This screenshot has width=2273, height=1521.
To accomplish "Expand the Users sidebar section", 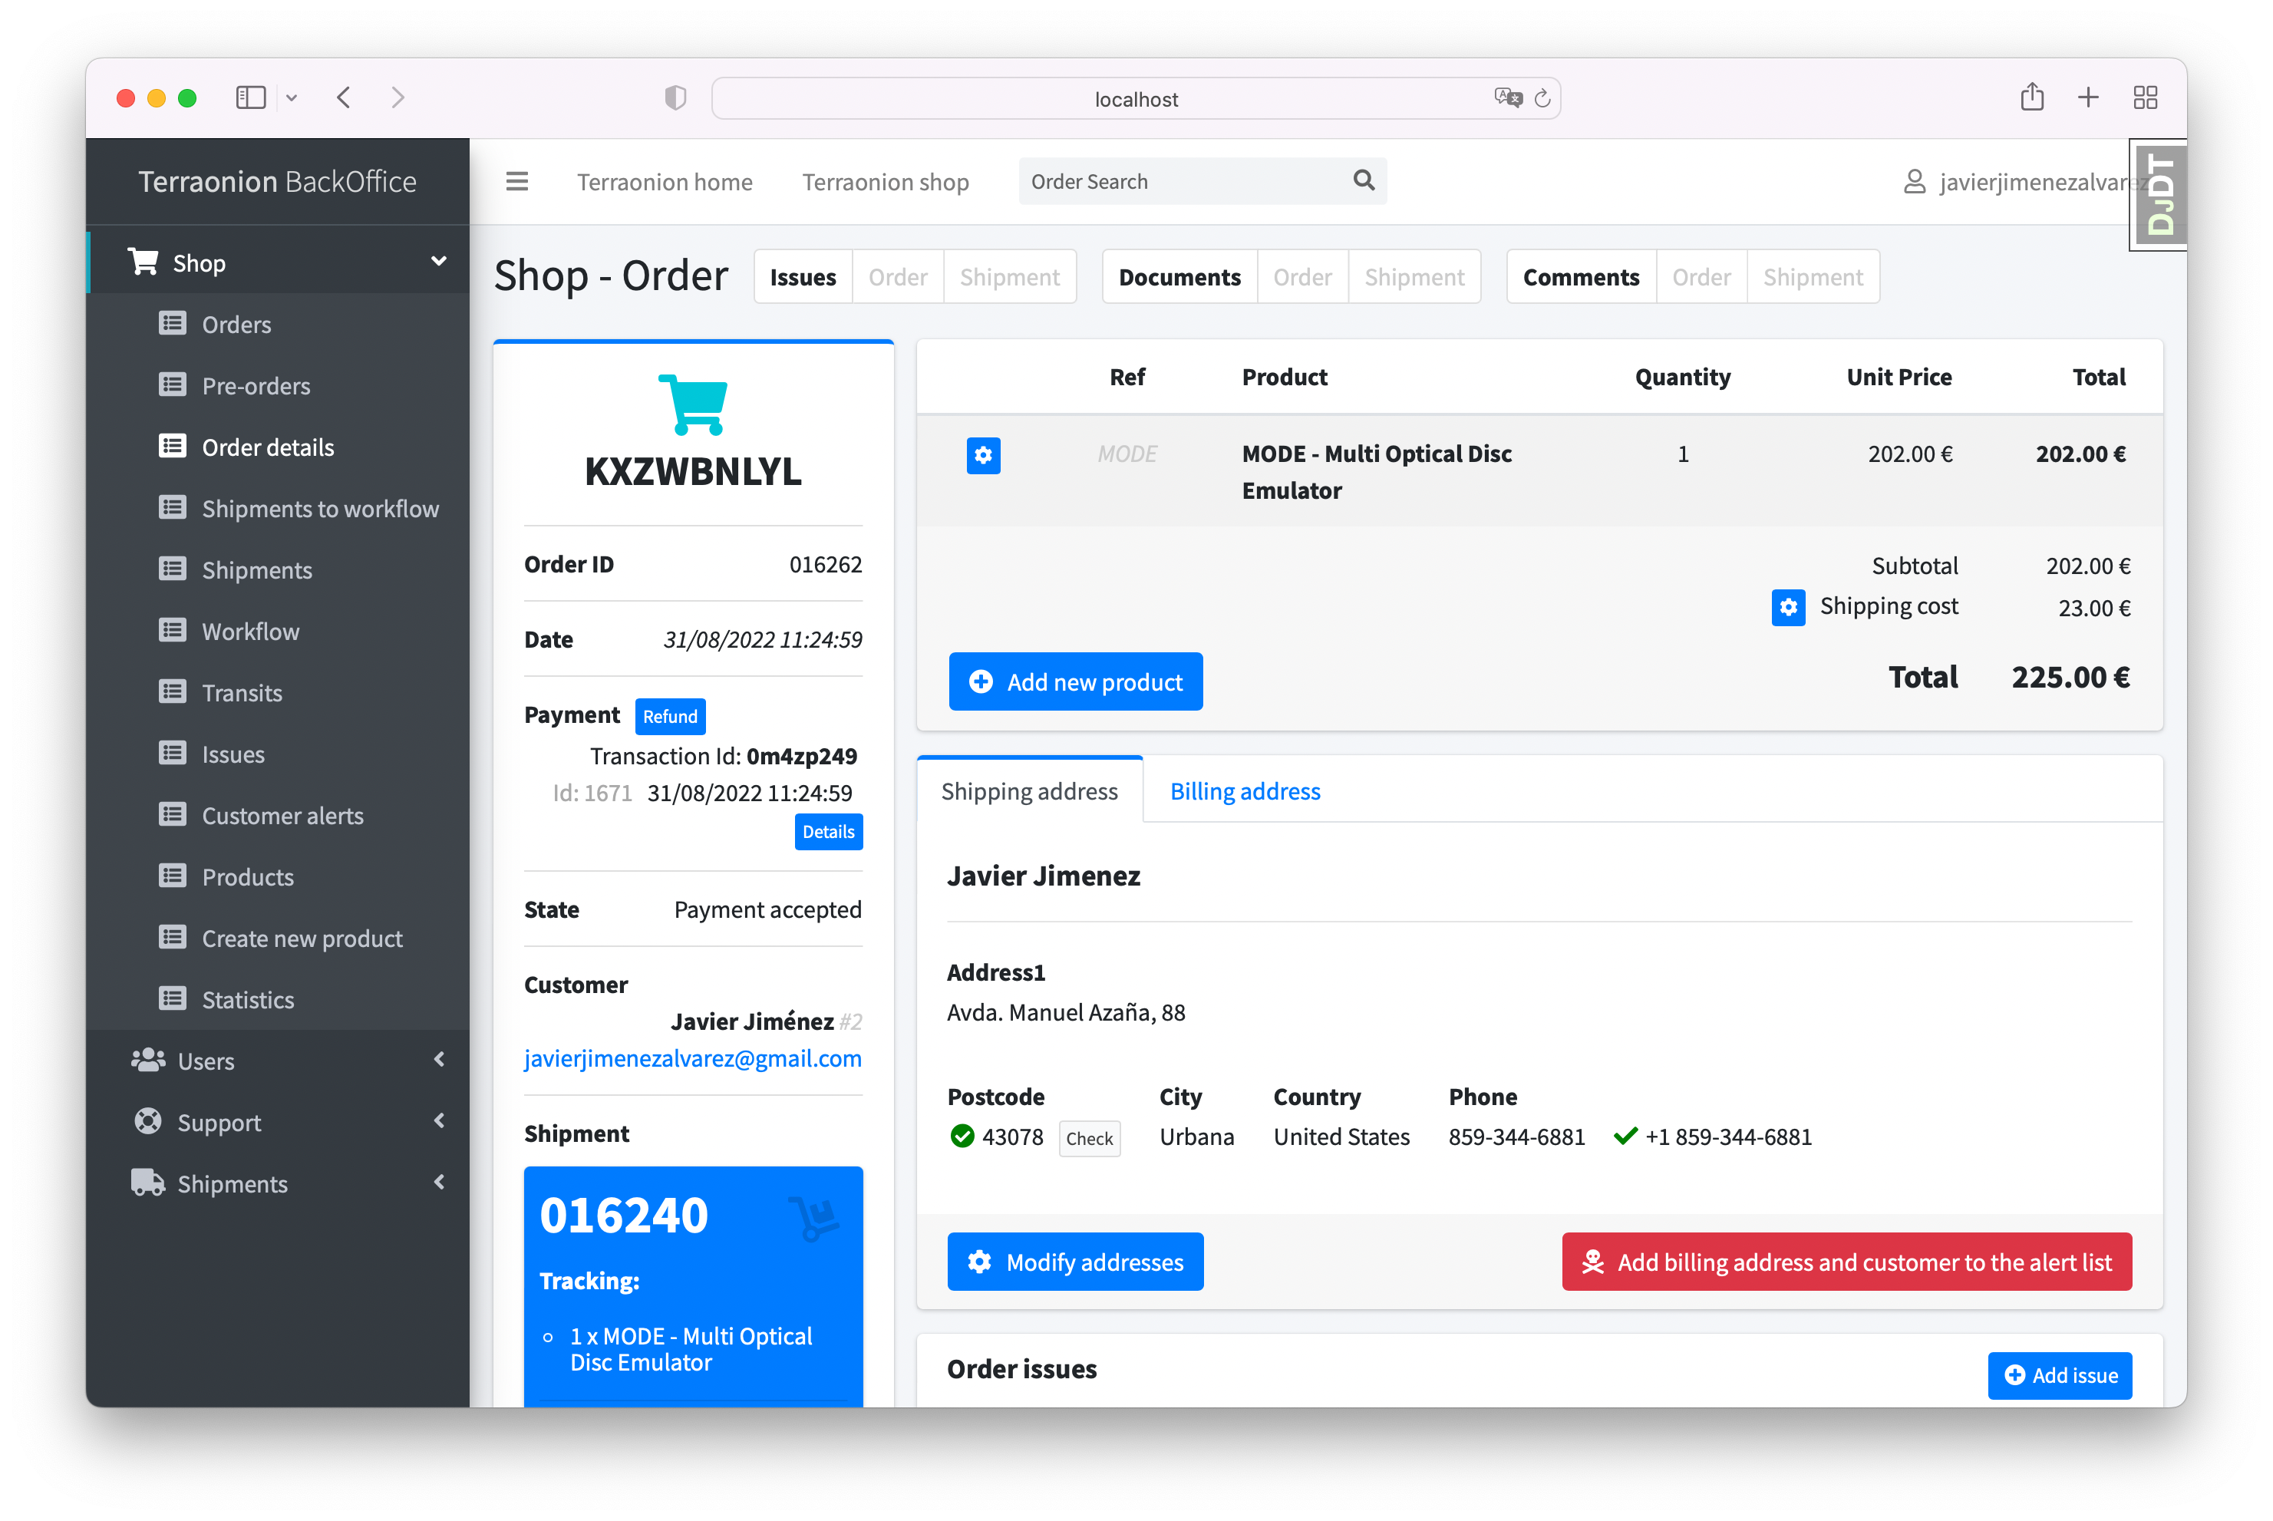I will [x=439, y=1061].
